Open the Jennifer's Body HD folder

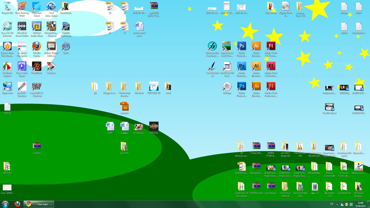click(285, 149)
